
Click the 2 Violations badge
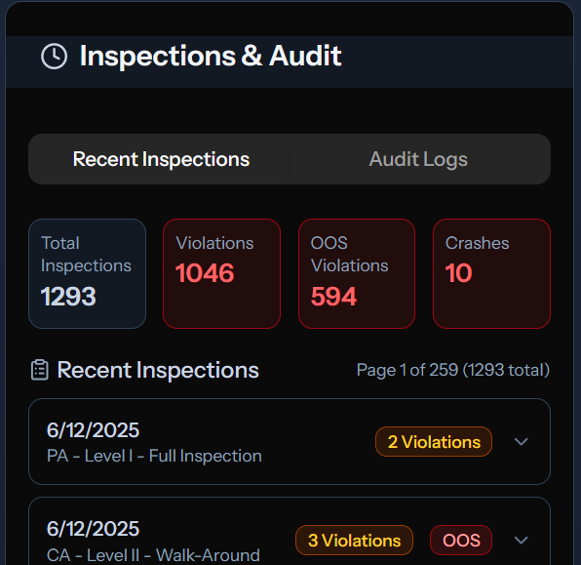pyautogui.click(x=434, y=441)
